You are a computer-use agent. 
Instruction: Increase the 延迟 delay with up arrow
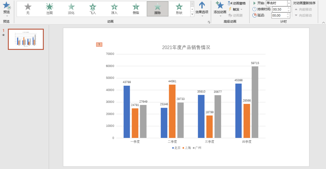(x=288, y=14)
